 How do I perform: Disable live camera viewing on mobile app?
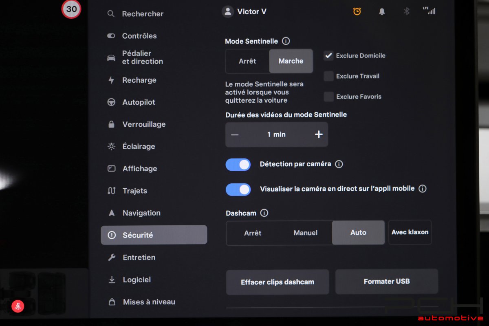point(238,189)
